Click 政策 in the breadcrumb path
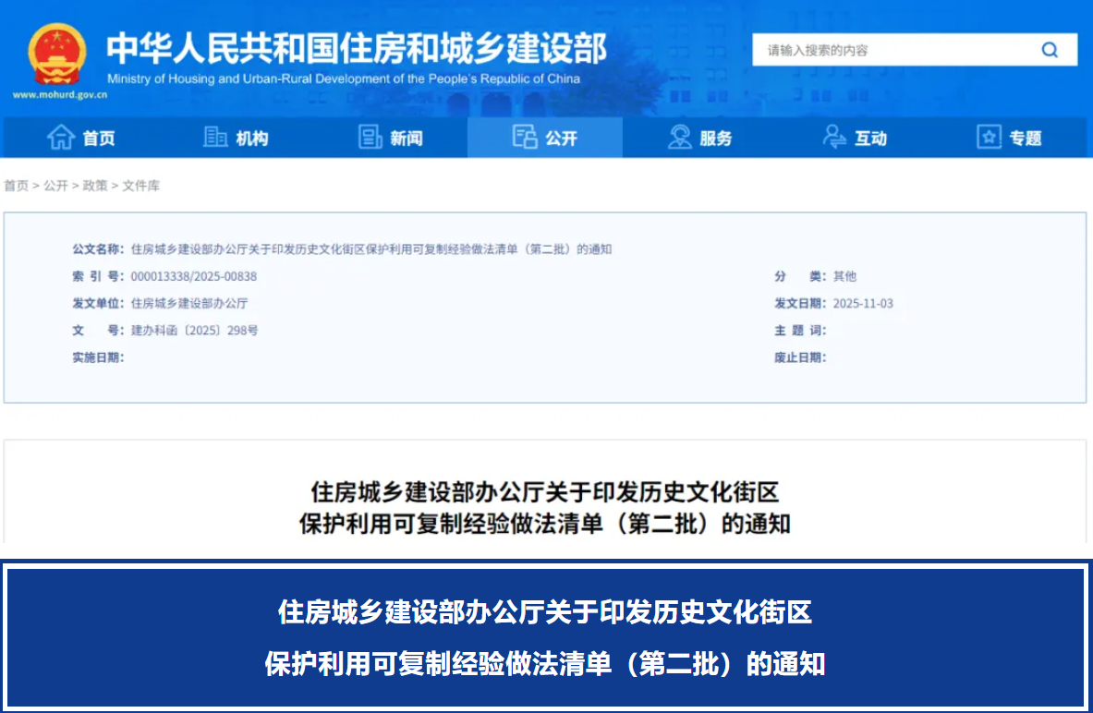Screen dimensions: 1093x713 [95, 186]
